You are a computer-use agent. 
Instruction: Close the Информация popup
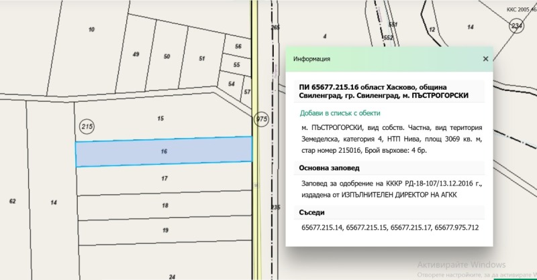click(485, 59)
